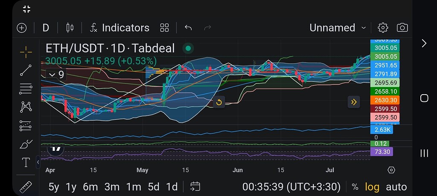Click the 2951.65 blue price label
The height and width of the screenshot is (196, 437).
[x=386, y=65]
